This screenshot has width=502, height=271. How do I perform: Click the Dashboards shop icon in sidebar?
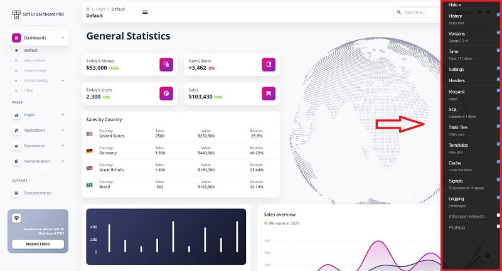17,38
